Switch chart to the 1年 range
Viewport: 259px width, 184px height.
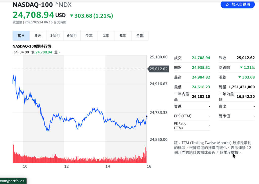tap(106, 36)
